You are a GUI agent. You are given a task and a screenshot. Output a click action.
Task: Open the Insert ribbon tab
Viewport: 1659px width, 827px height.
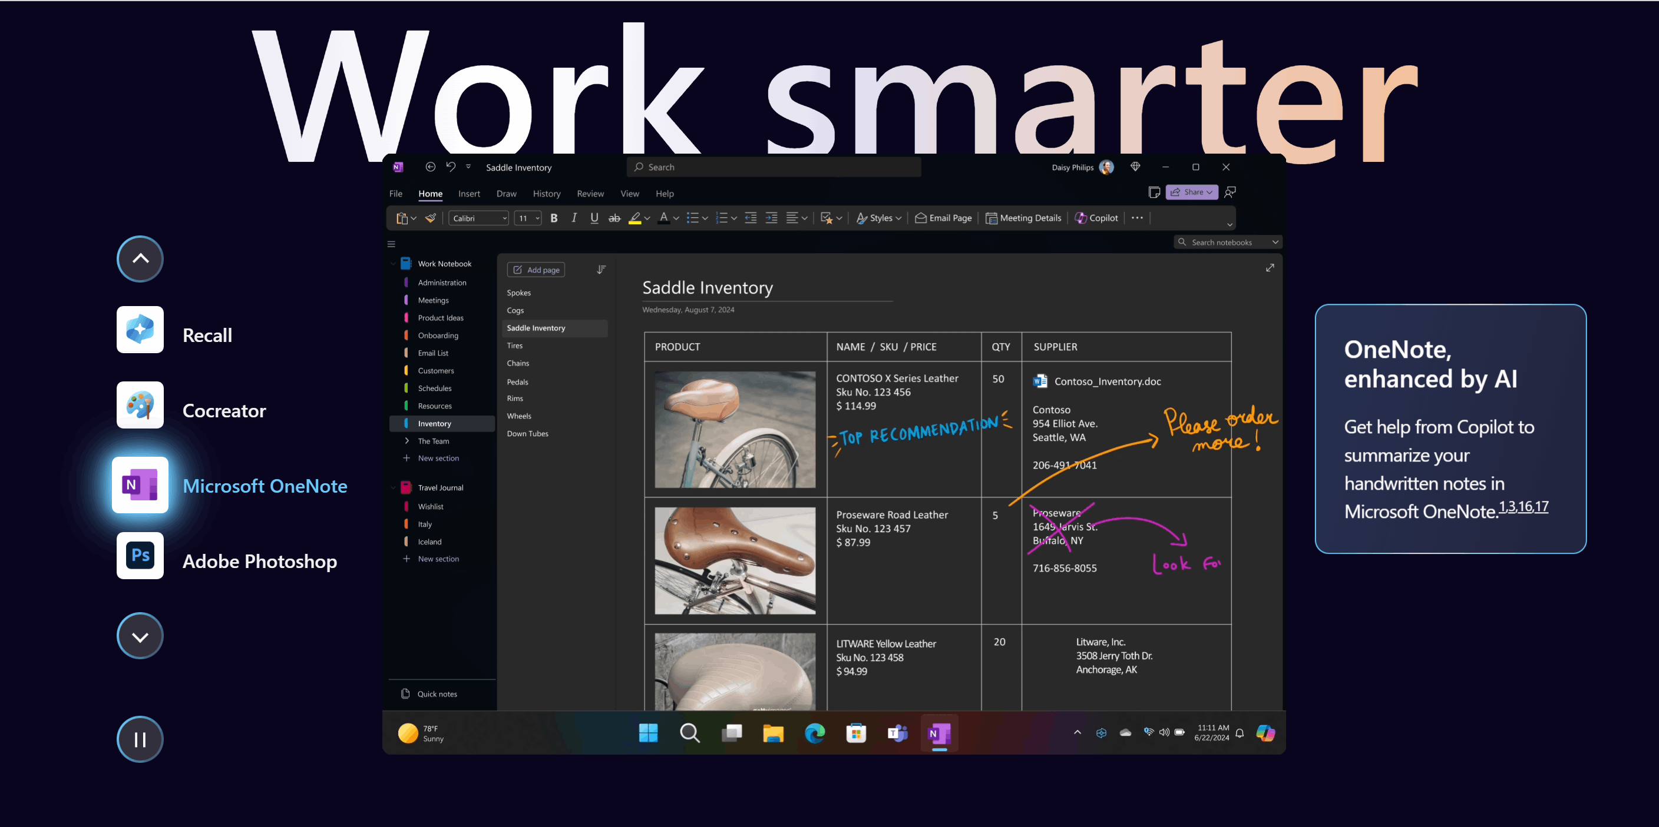pos(469,194)
